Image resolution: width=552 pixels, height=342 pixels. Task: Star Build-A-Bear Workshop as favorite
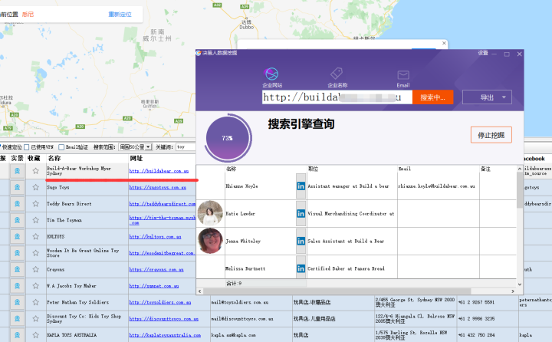[35, 171]
